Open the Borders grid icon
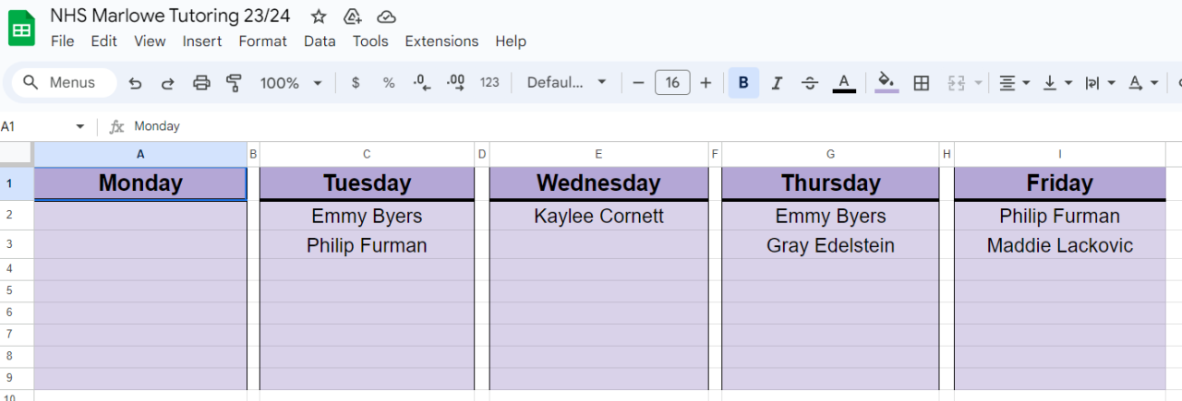This screenshot has width=1182, height=401. (x=921, y=83)
